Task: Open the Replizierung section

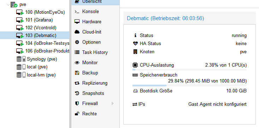Action: tap(95, 83)
